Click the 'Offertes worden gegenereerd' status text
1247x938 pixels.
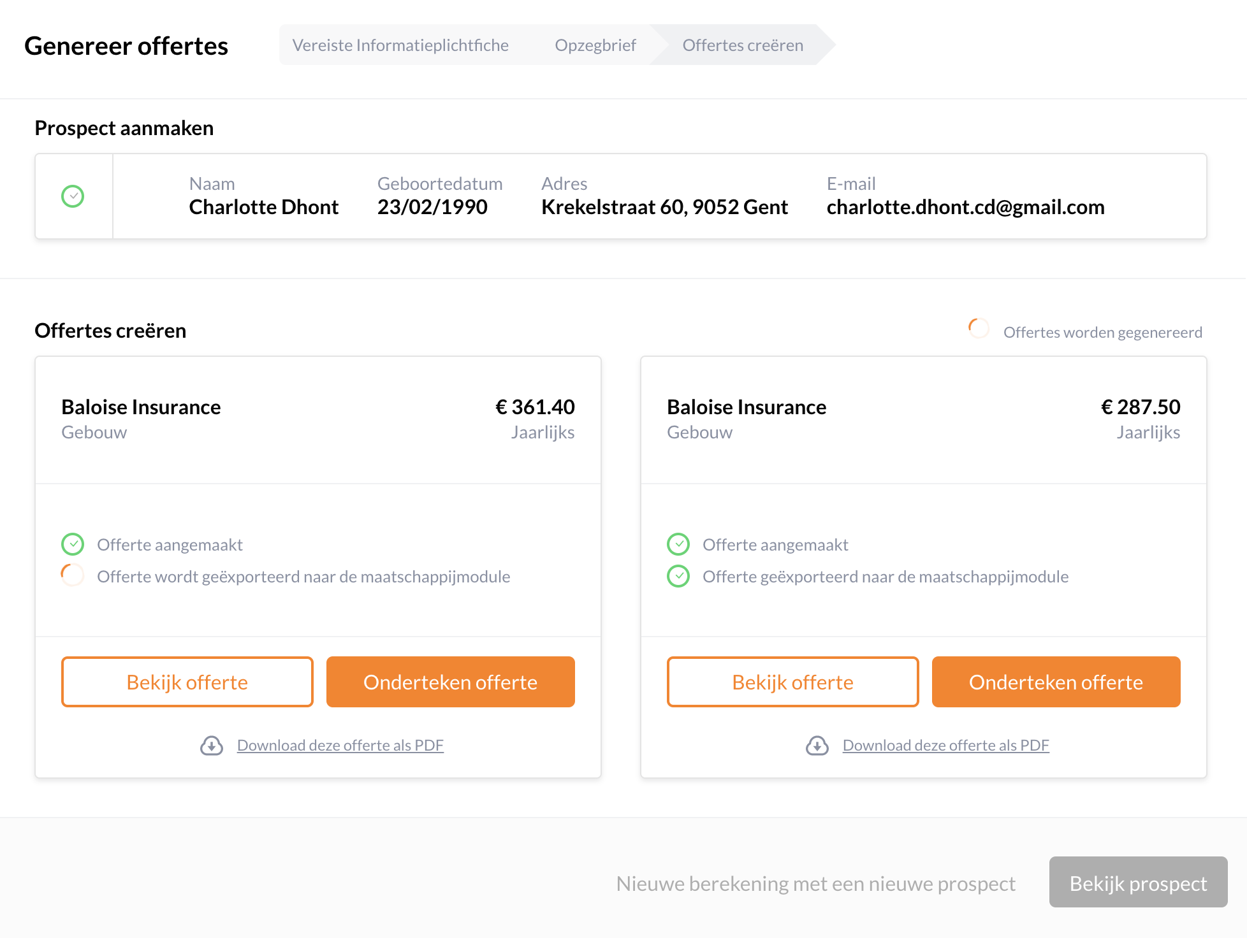[1103, 332]
